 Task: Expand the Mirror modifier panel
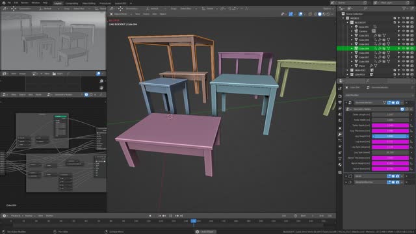tap(346, 176)
